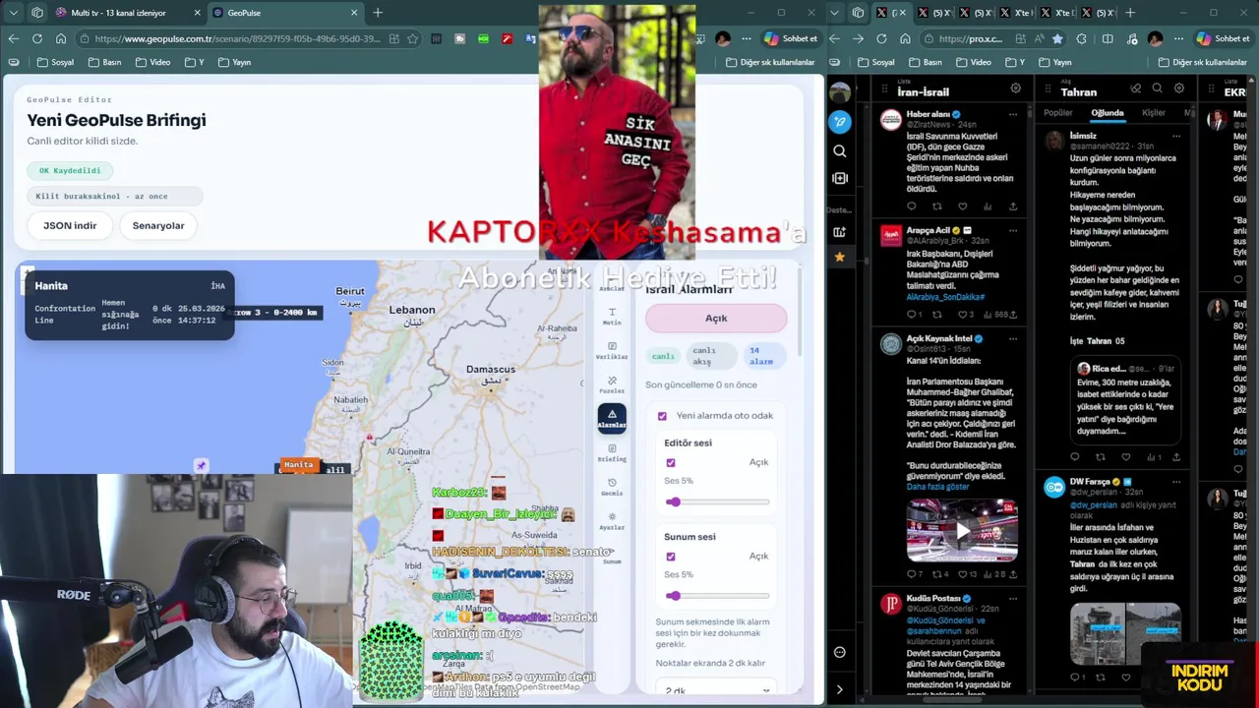Screen dimensions: 1259x708
Task: Share the Haber alanı post
Action: (1013, 206)
